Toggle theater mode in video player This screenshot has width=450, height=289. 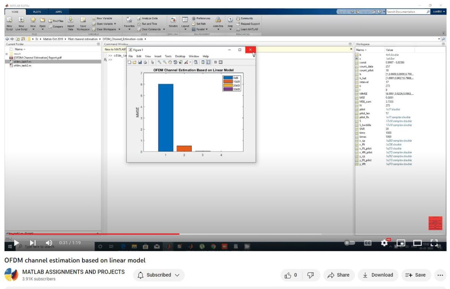click(417, 243)
